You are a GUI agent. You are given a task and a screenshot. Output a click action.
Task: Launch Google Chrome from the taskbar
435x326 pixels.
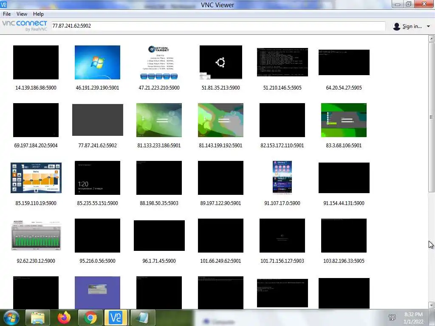click(90, 318)
